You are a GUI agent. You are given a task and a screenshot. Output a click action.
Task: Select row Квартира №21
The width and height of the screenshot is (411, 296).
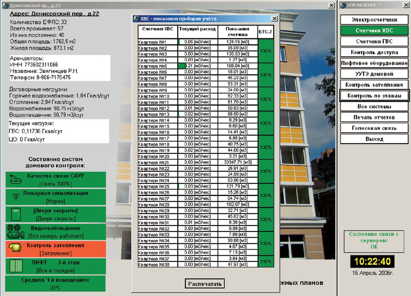198,162
